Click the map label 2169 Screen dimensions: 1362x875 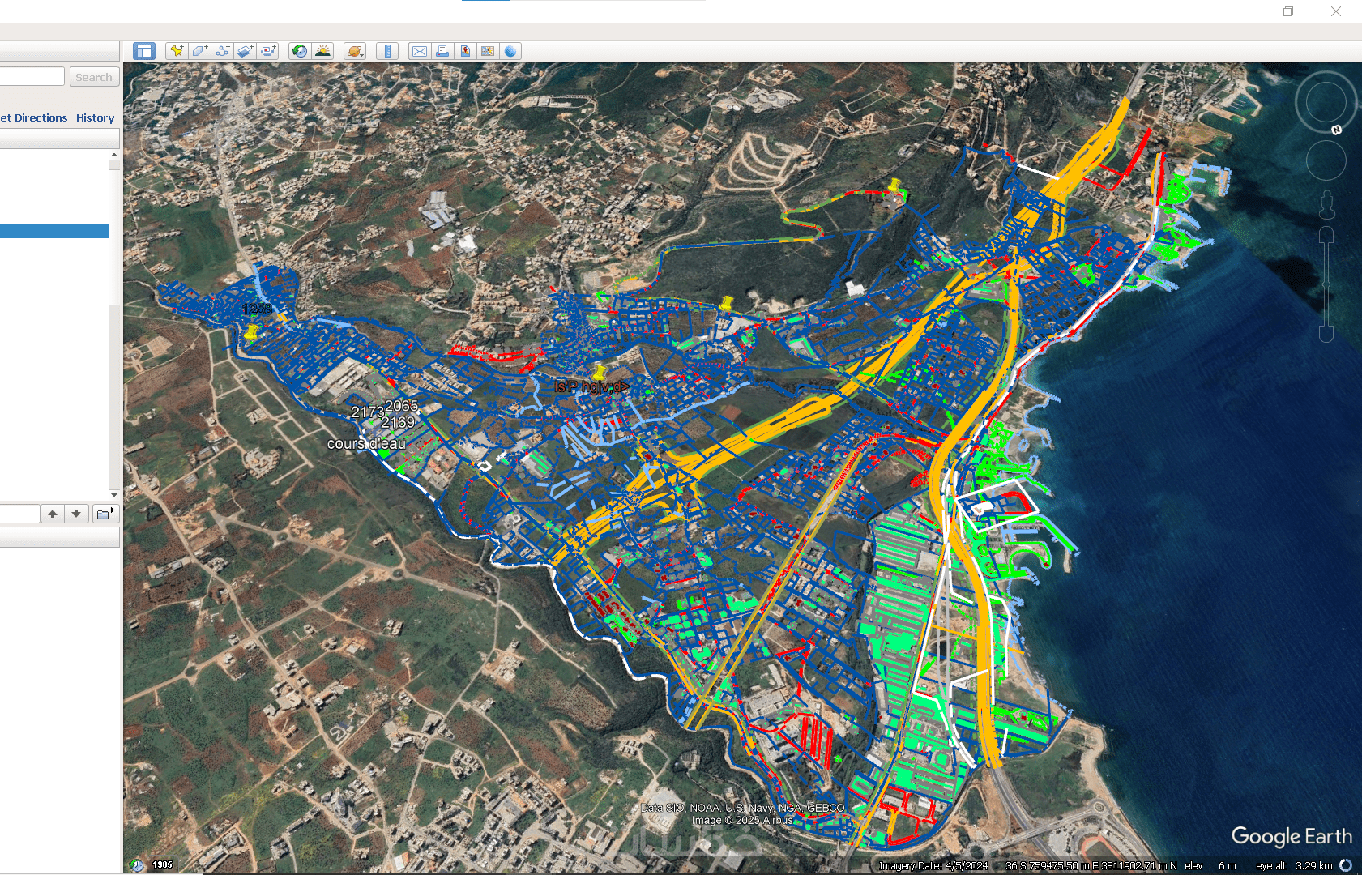tap(398, 423)
